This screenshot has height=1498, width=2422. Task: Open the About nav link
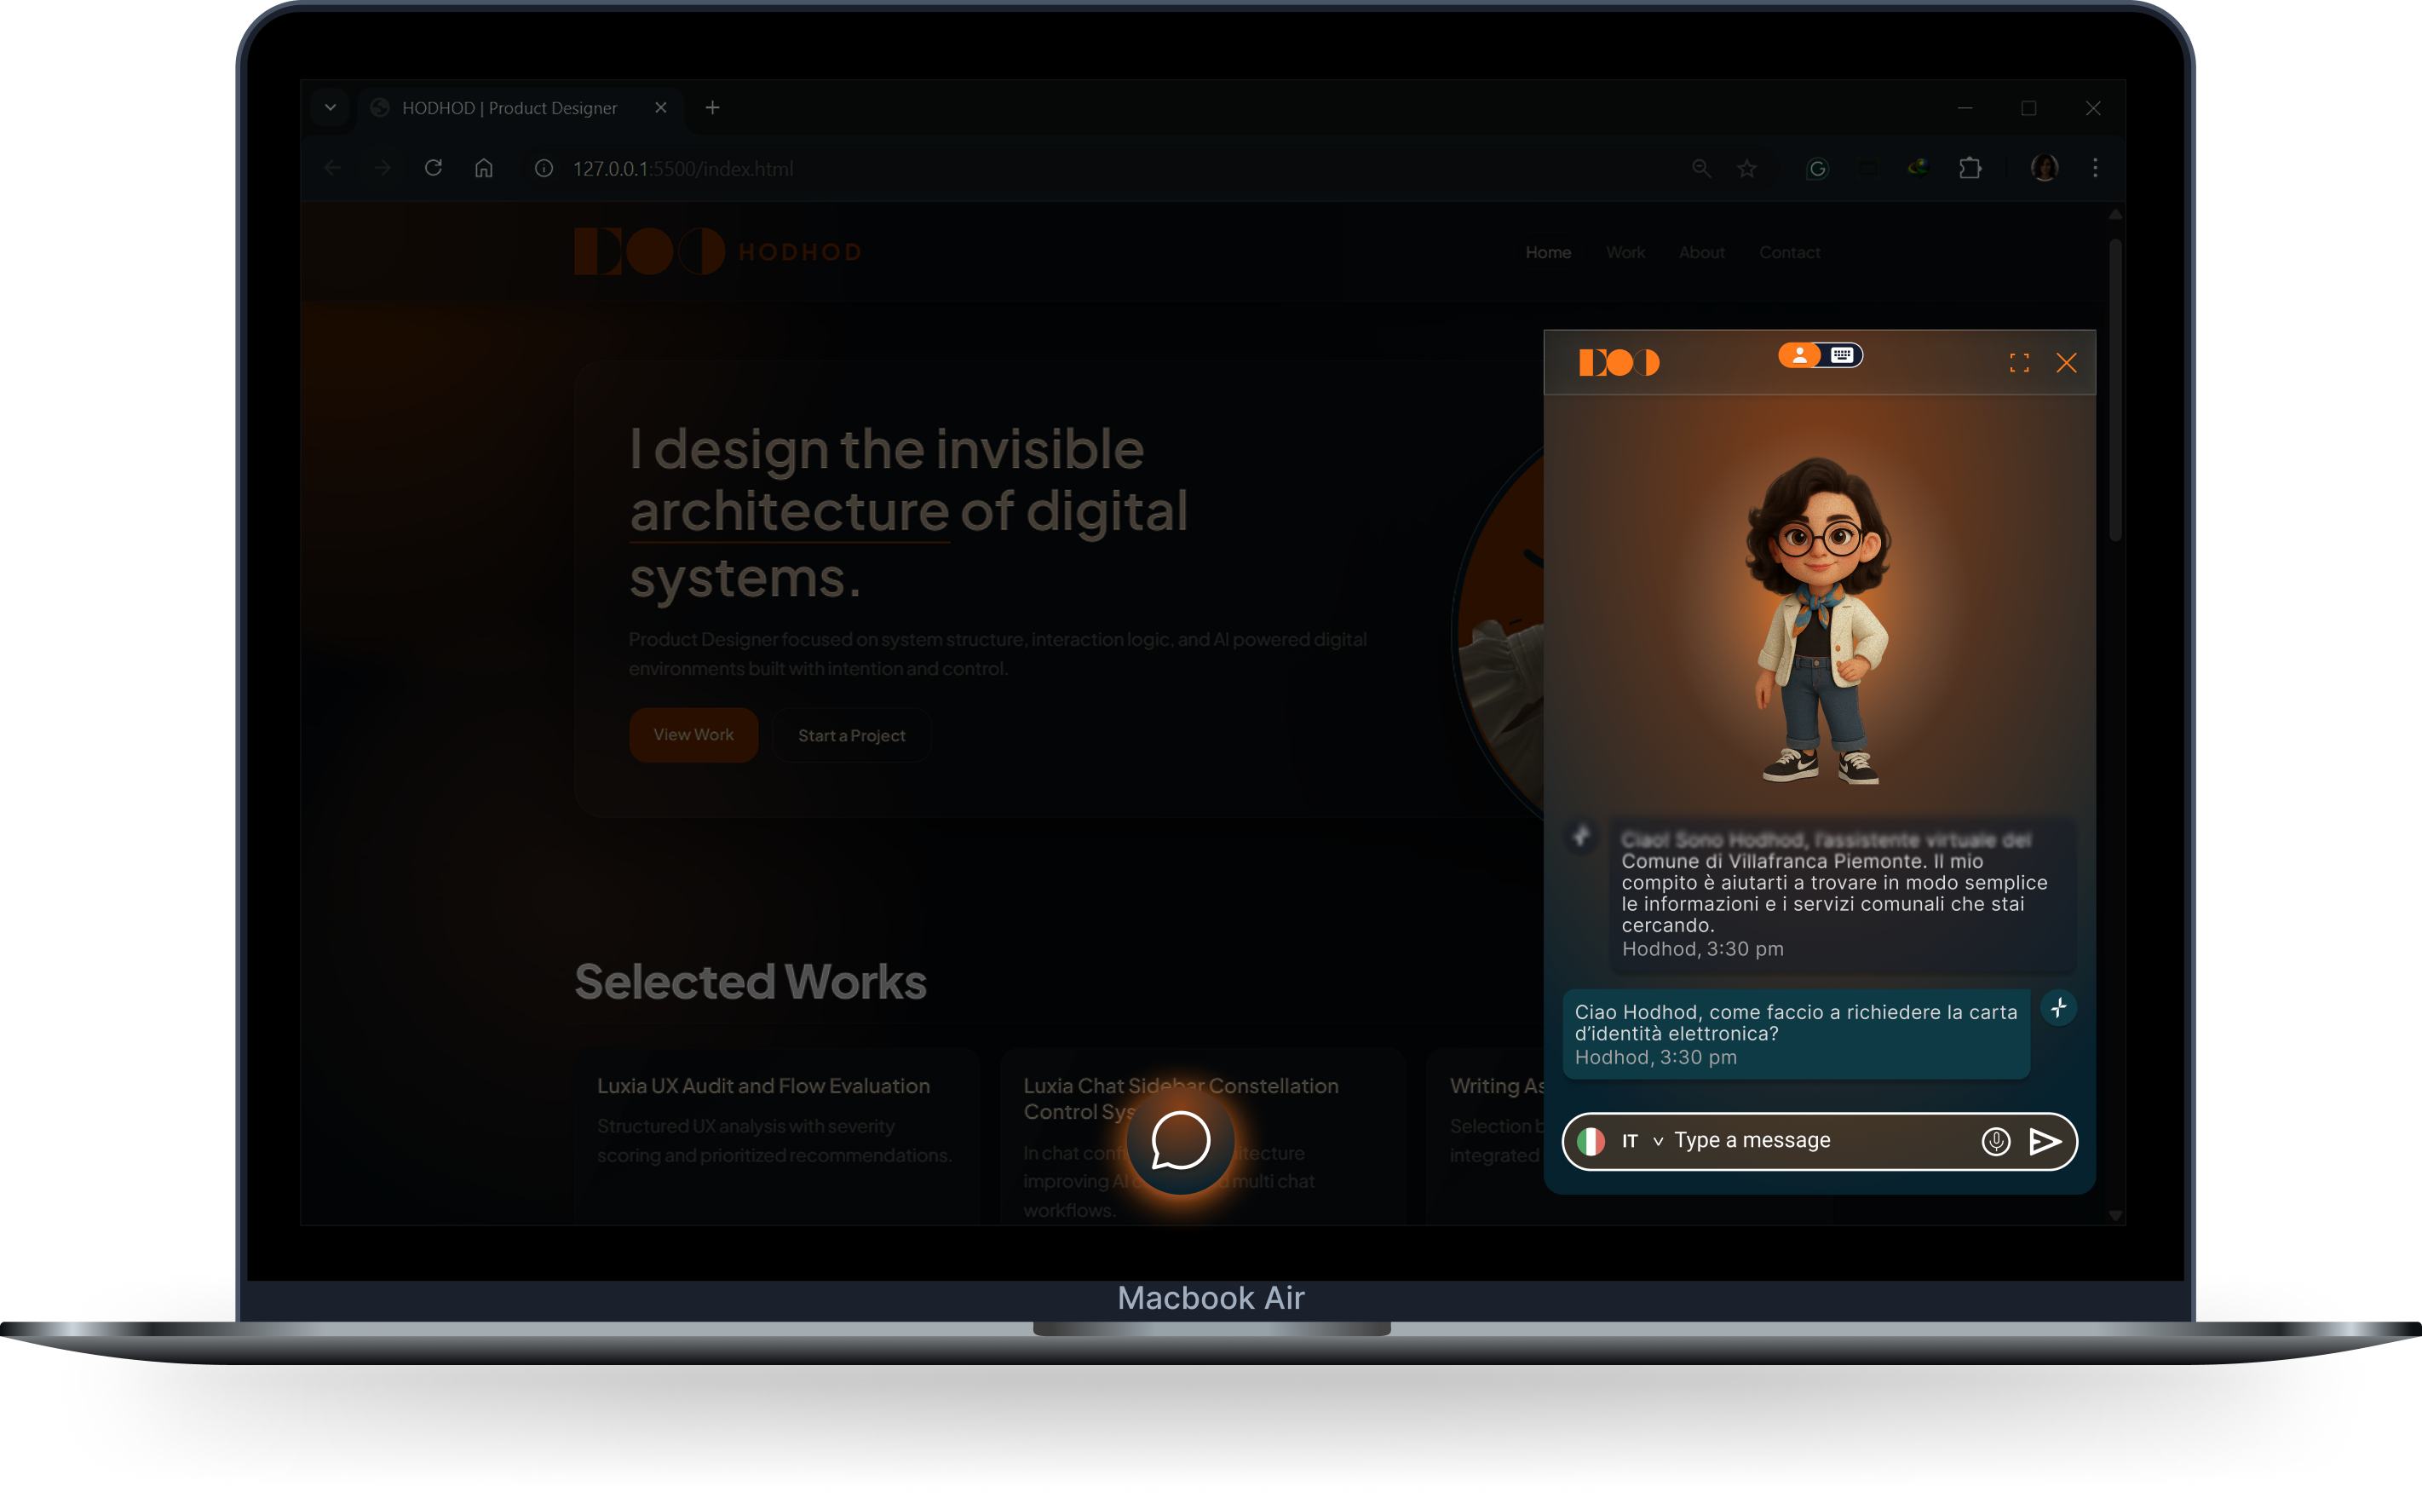1700,252
